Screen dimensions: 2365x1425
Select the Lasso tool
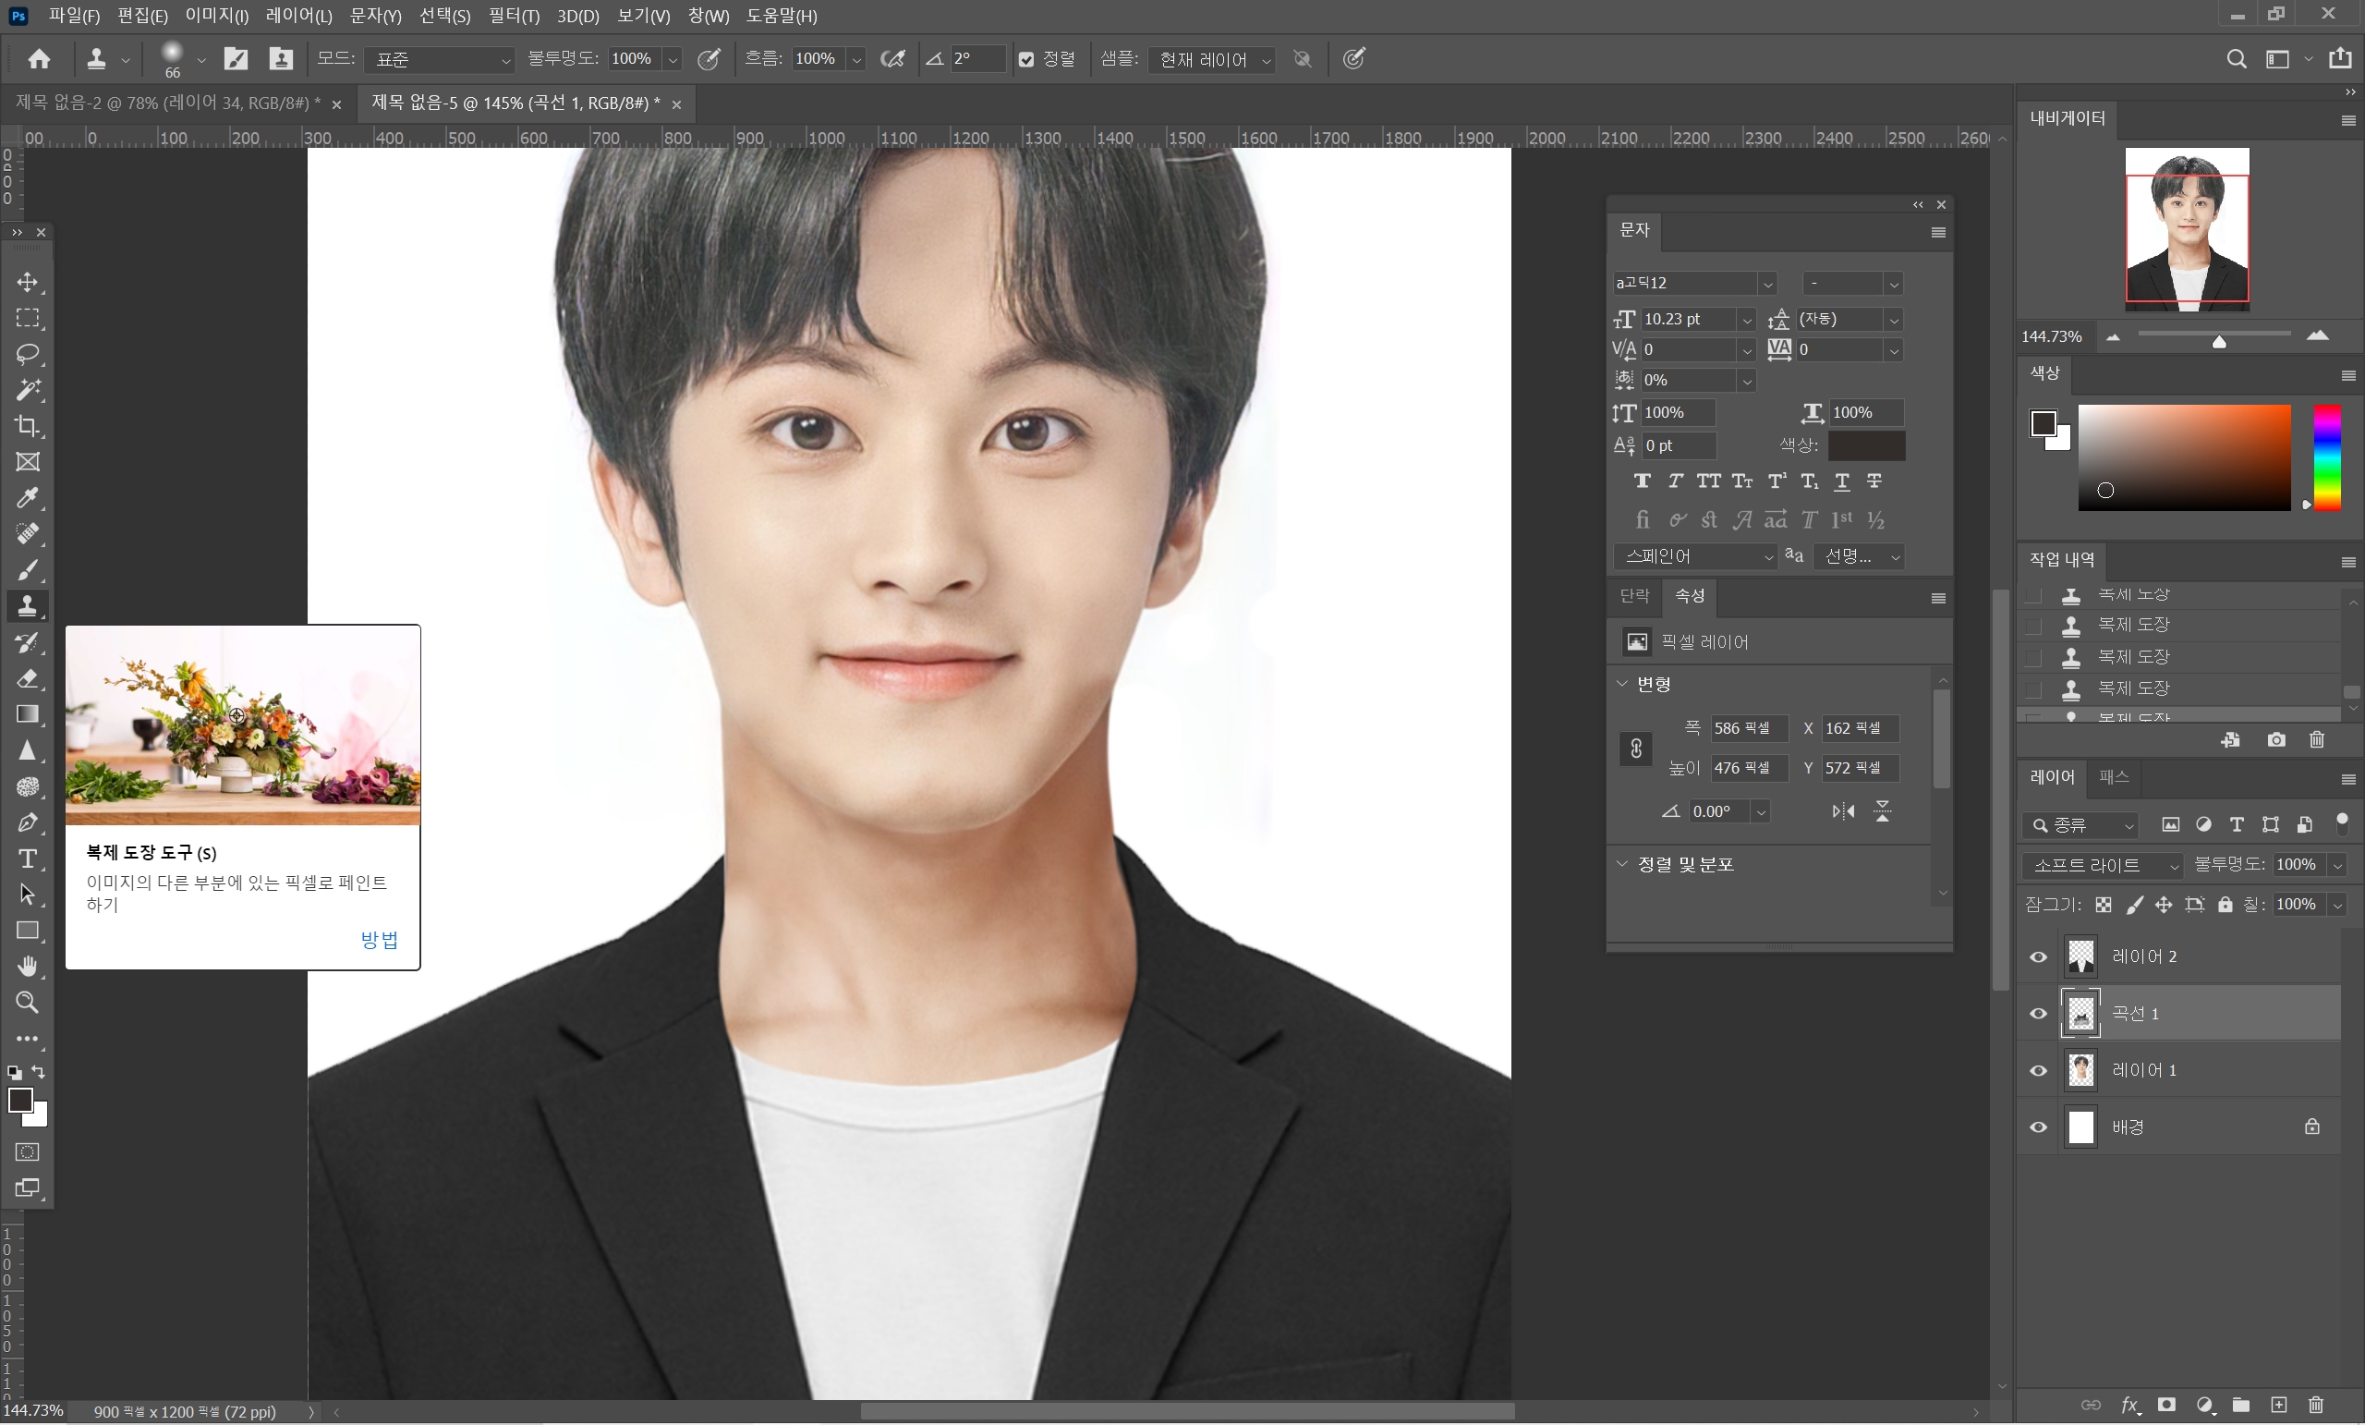(x=27, y=354)
